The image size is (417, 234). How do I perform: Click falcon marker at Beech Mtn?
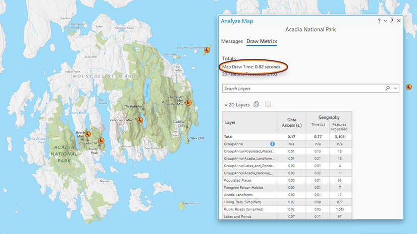pos(88,134)
